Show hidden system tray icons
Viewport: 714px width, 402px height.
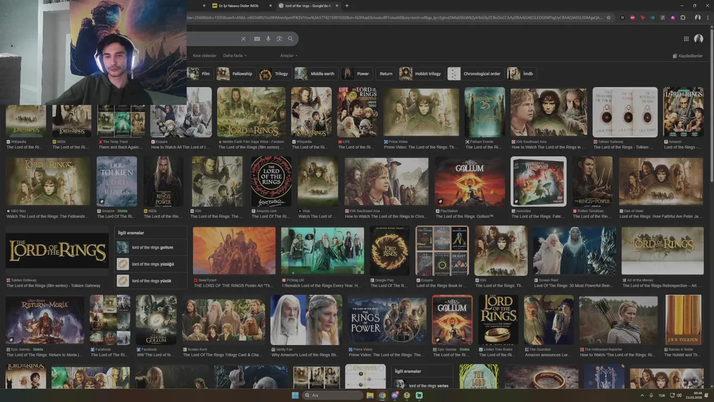click(x=643, y=395)
